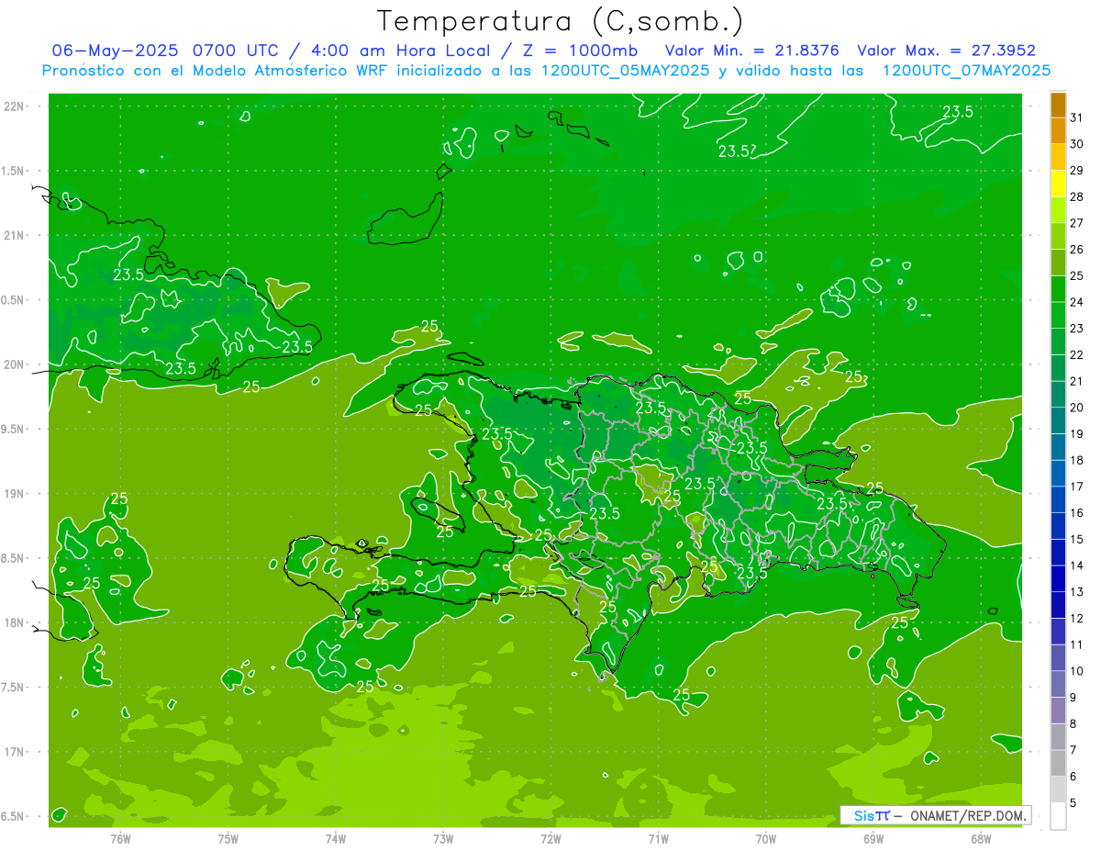Select the light gray swatch between 5 and 6
The width and height of the screenshot is (1101, 851).
pyautogui.click(x=1058, y=789)
